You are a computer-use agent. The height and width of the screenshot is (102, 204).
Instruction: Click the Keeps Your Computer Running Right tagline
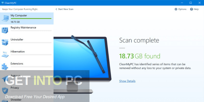point(20,9)
